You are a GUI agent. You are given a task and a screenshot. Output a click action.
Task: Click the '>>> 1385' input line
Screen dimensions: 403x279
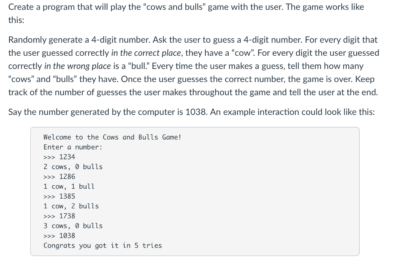click(59, 196)
